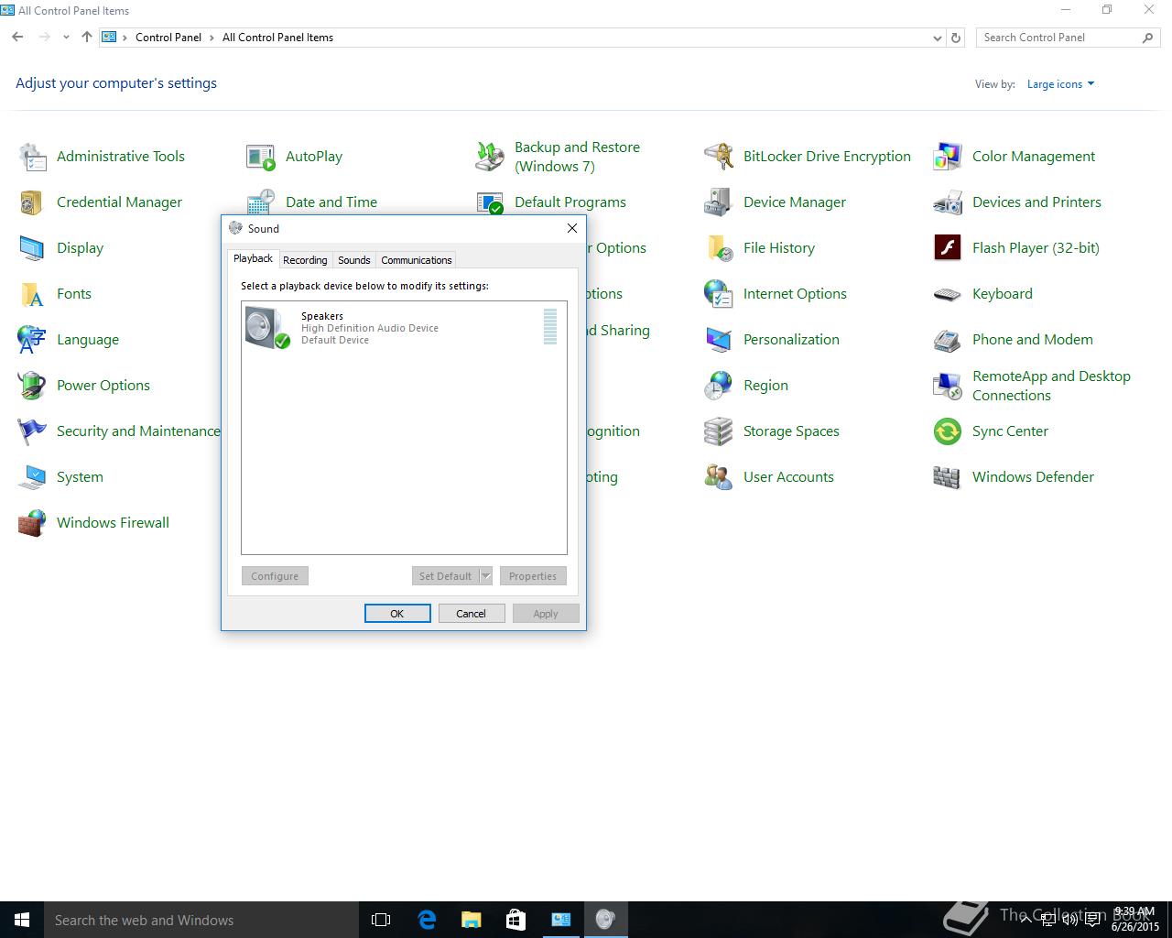Click the Set Default button
This screenshot has height=938, width=1172.
click(446, 576)
